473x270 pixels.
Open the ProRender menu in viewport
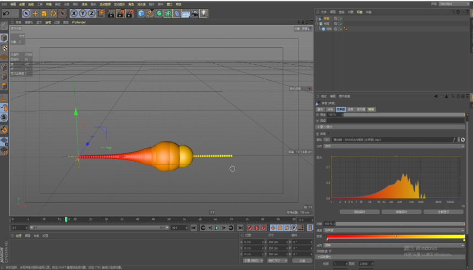[79, 23]
